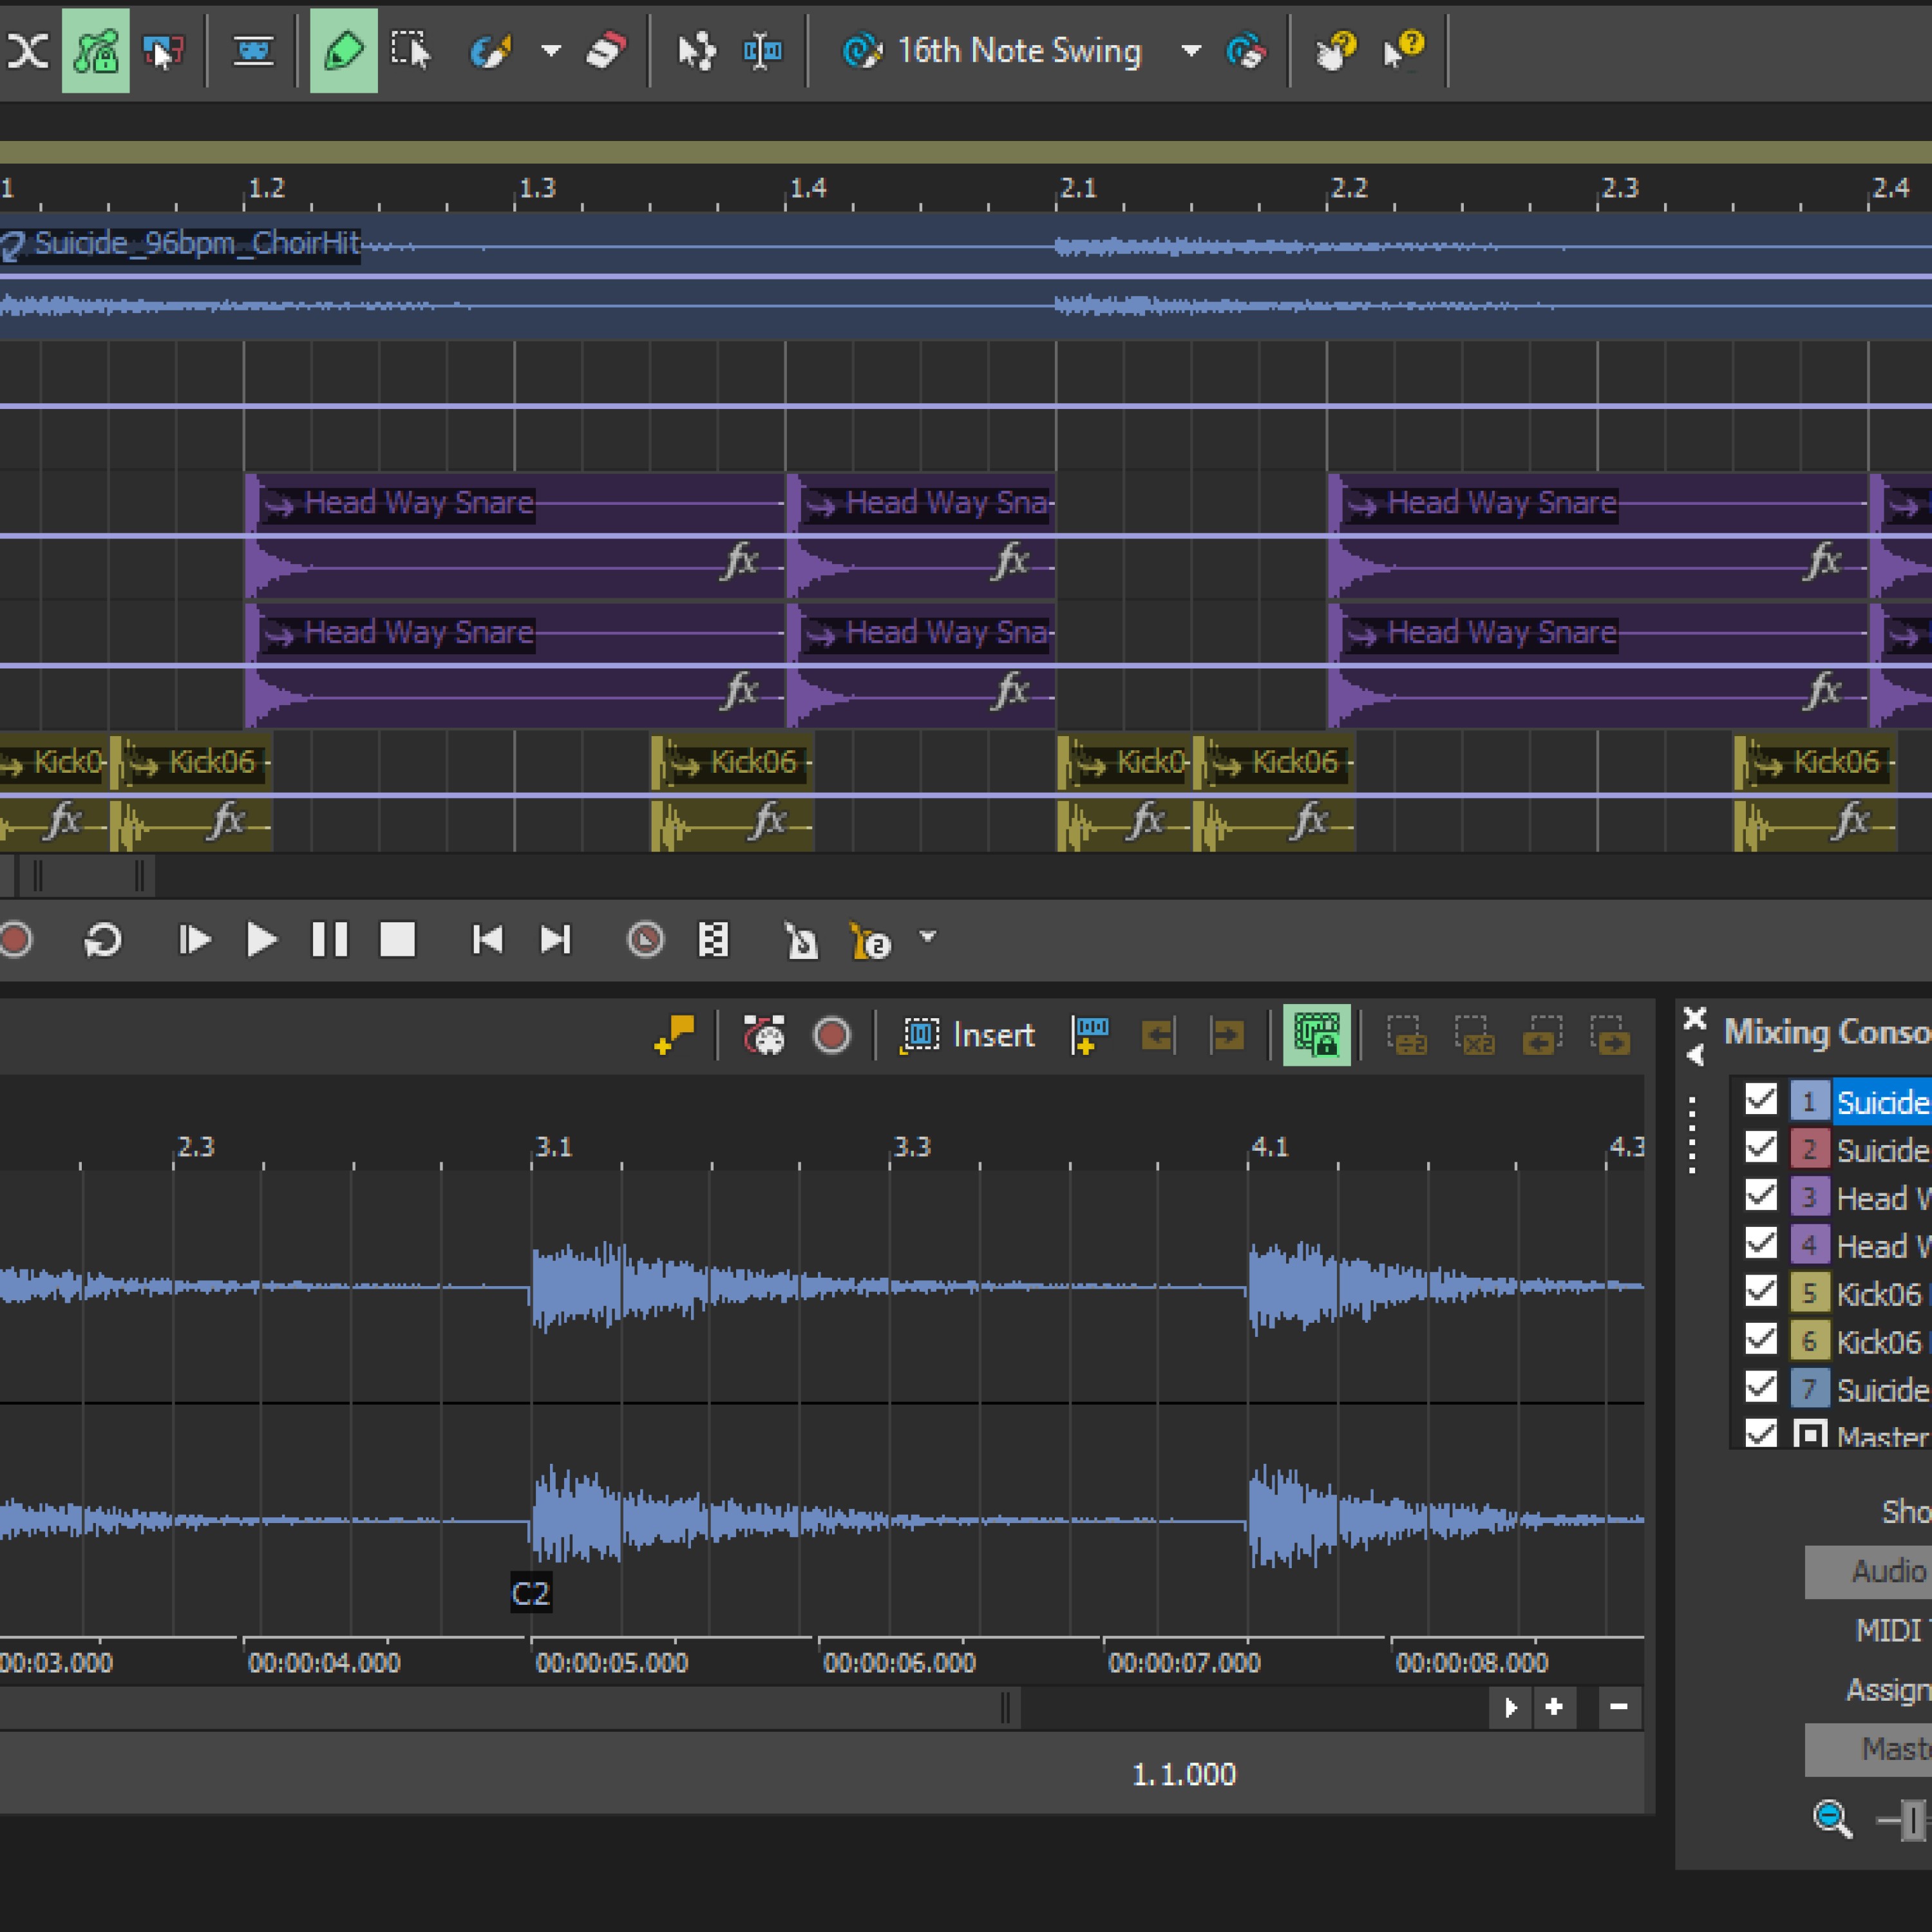Open the metronome countoff dropdown arrow
Screen dimensions: 1932x1932
point(928,937)
